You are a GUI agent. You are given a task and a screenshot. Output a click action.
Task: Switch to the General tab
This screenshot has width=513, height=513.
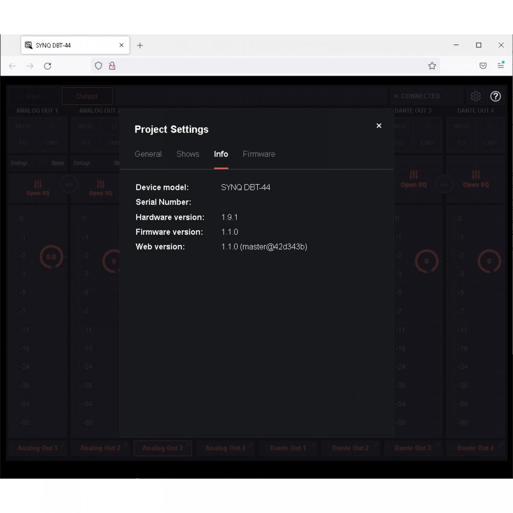pos(148,154)
